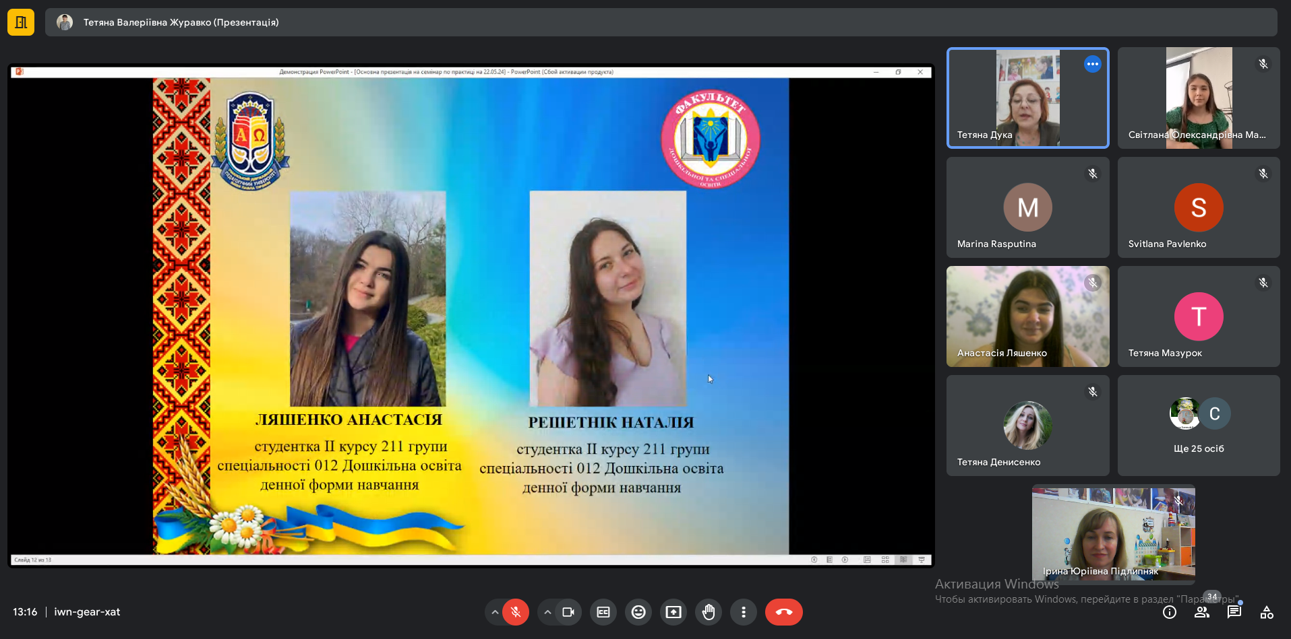Leave the call with the red hang-up button
Screen dimensions: 1291x639
click(784, 612)
